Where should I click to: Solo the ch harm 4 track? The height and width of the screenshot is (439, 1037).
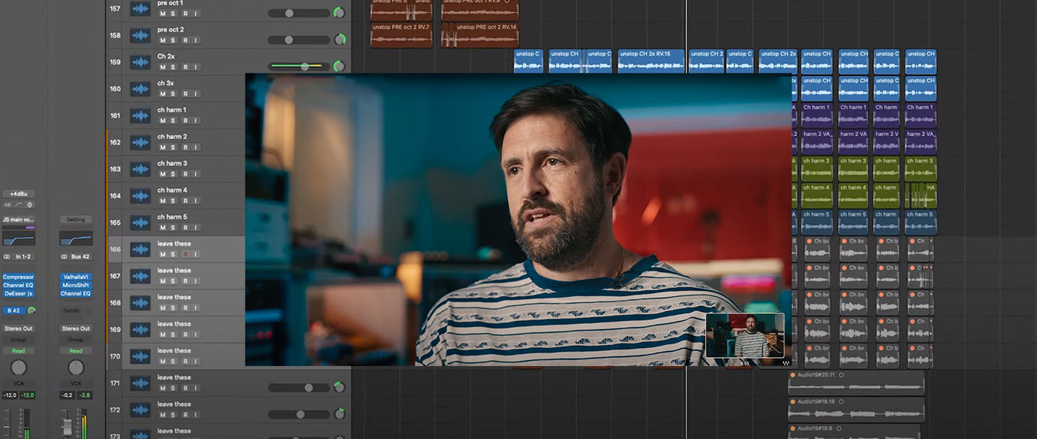click(x=174, y=201)
